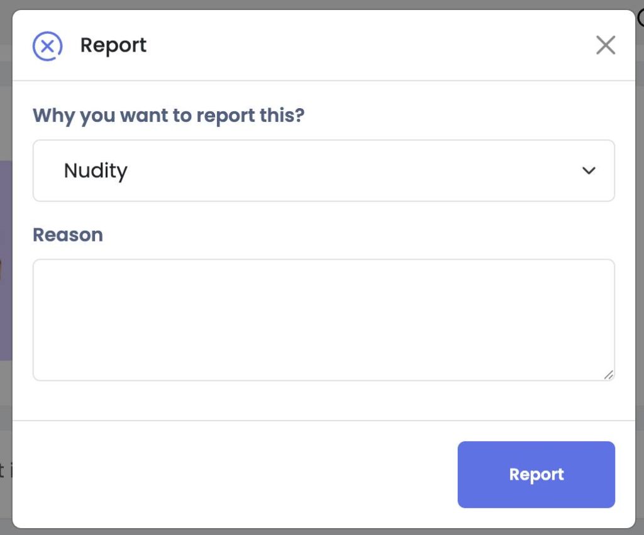
Task: Click the 'Why you want to report this?' label
Action: (x=168, y=116)
